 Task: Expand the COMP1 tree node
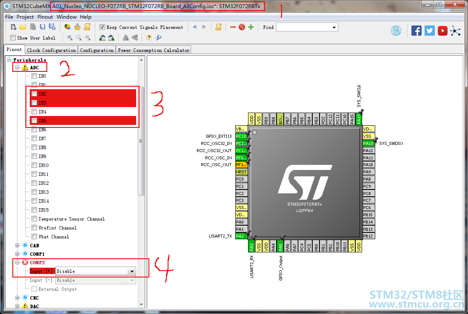coord(17,254)
